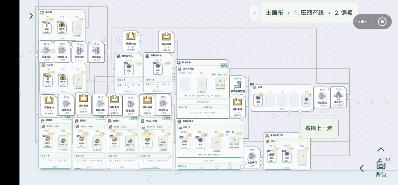The image size is (398, 185).
Task: Toggle 已接通 badge on 能源中枢
Action: click(224, 66)
